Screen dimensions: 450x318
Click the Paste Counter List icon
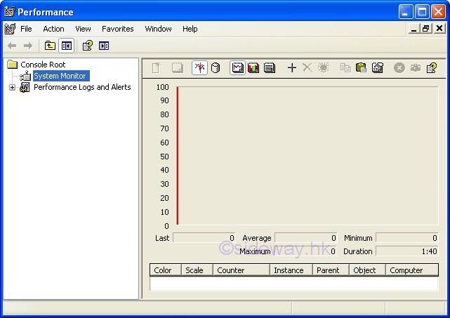[x=362, y=68]
